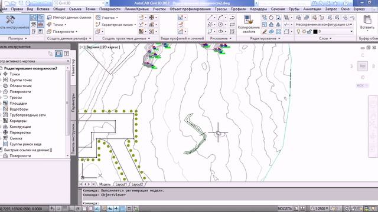Open Несохраненная конфигурация слоев dropdown
The image size is (378, 212).
[324, 25]
